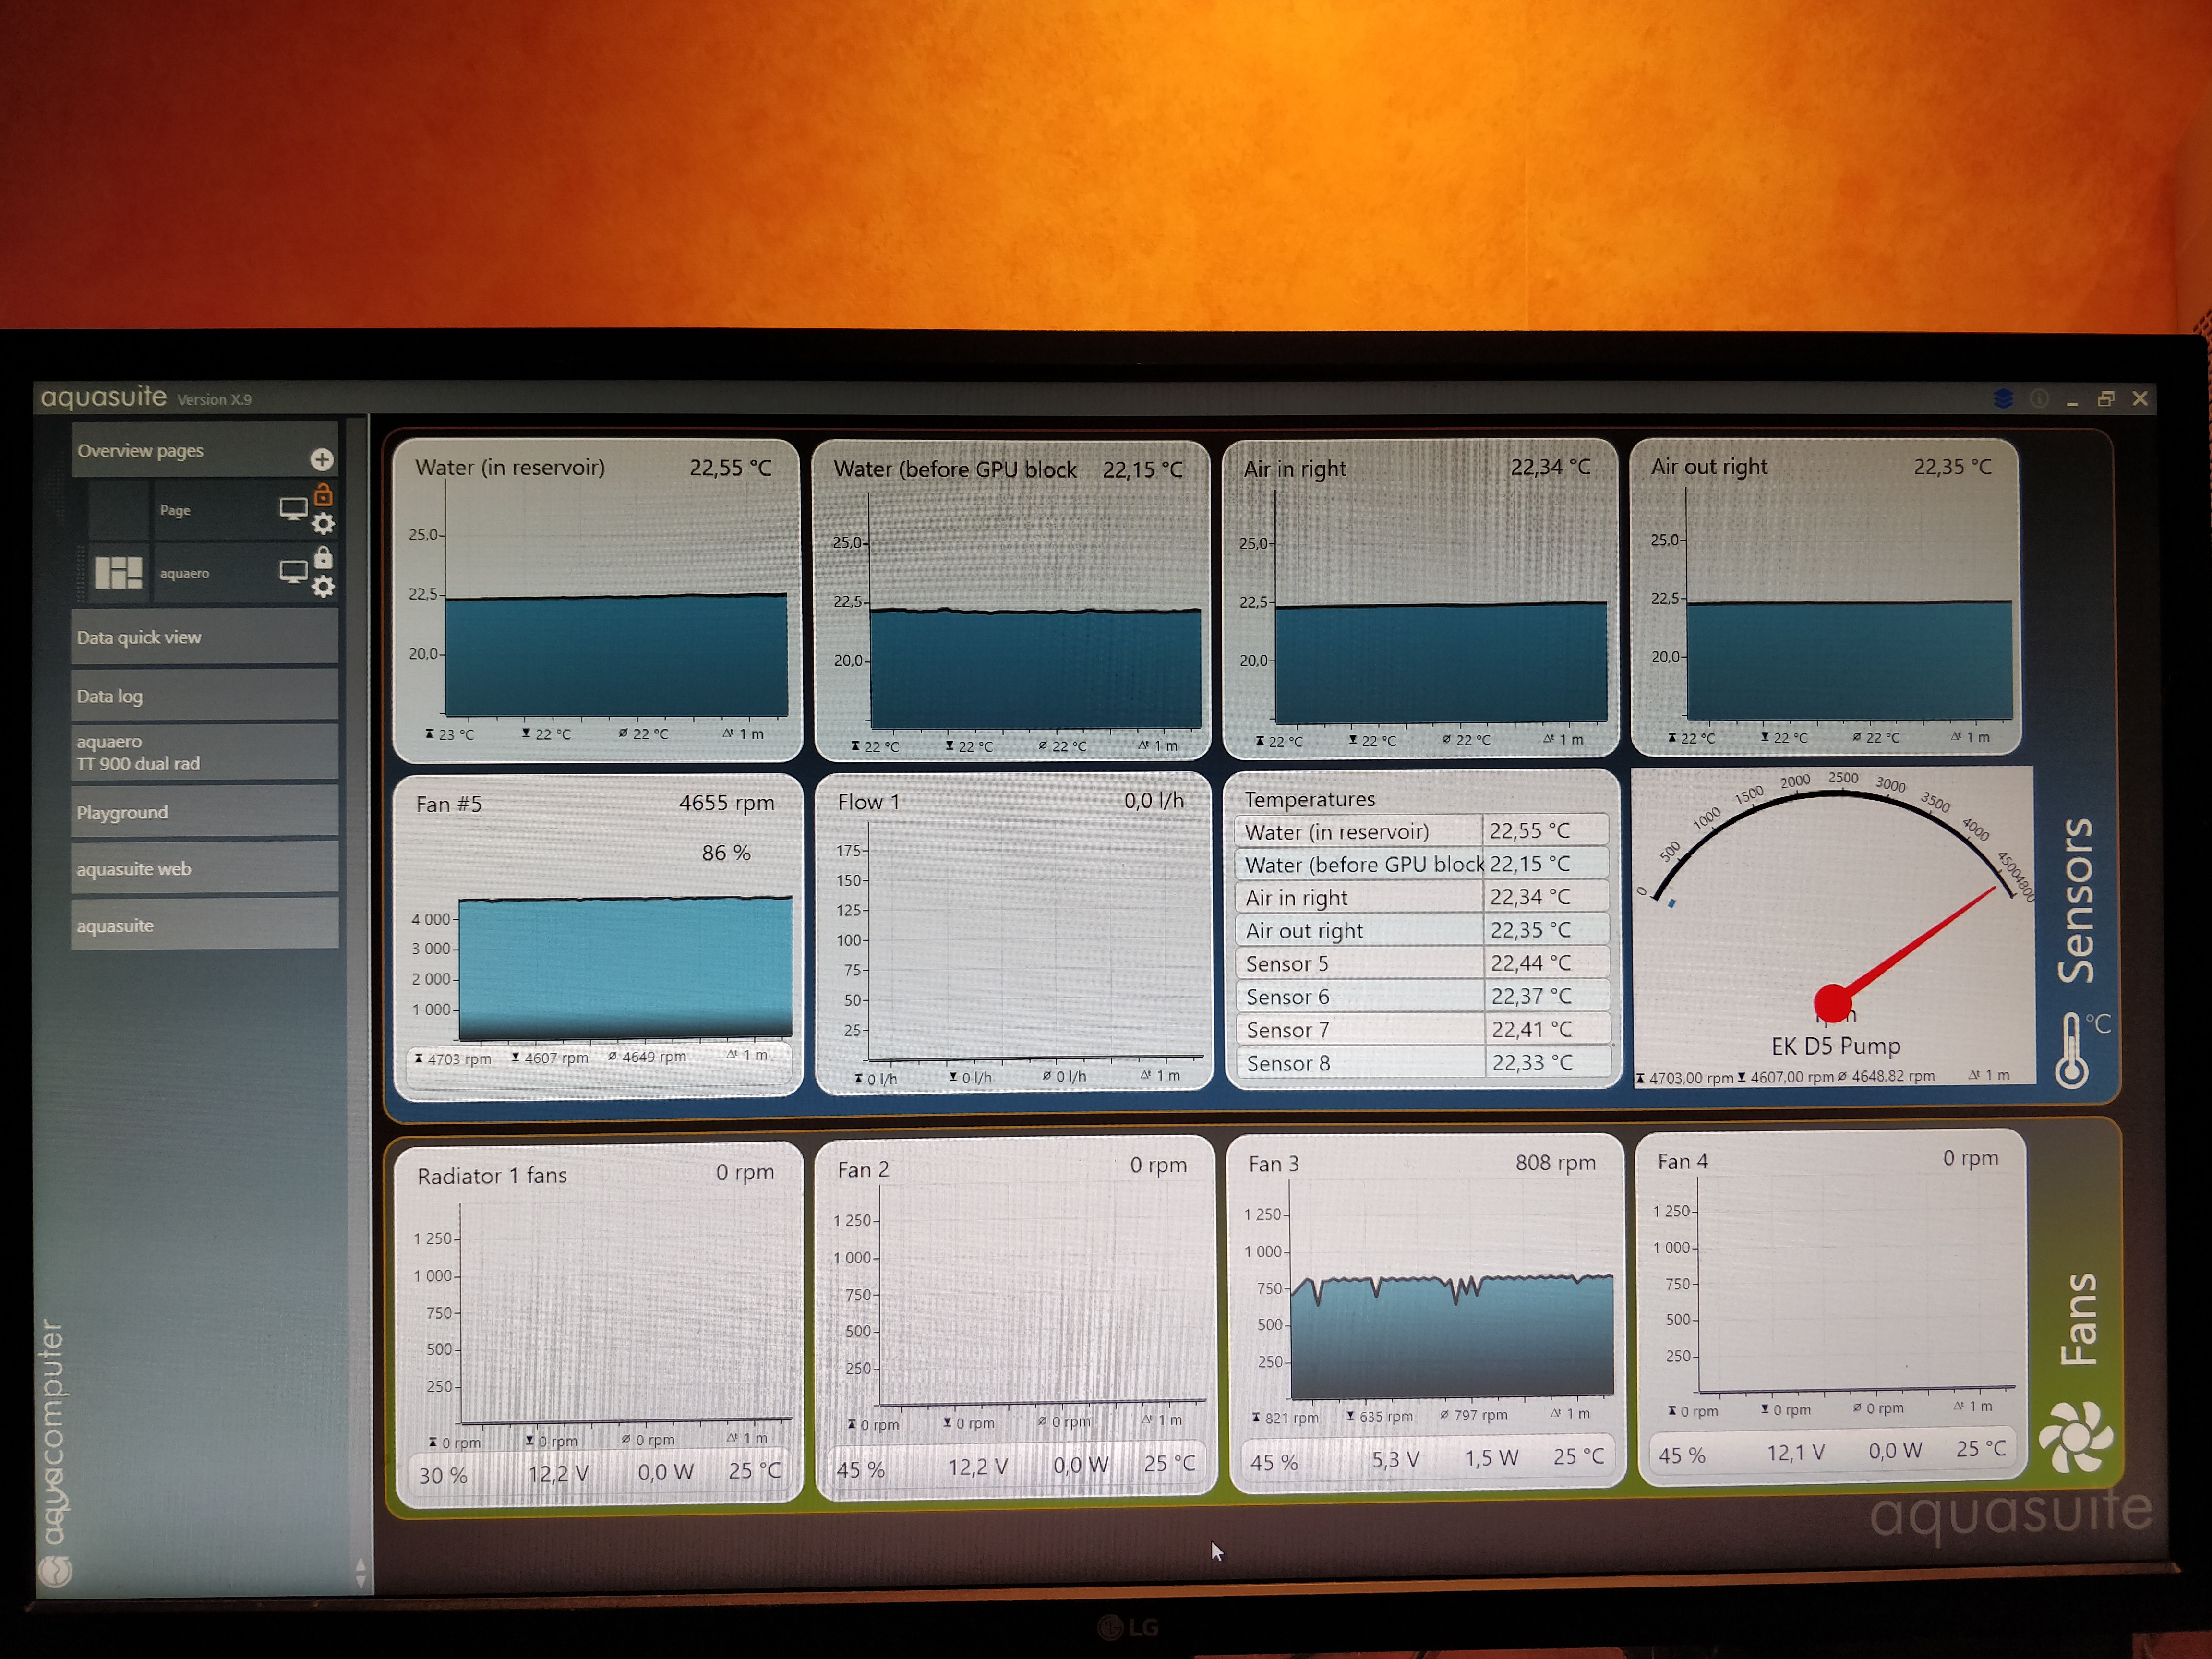Image resolution: width=2212 pixels, height=1659 pixels.
Task: Open the info icon in title bar
Action: [x=2039, y=399]
